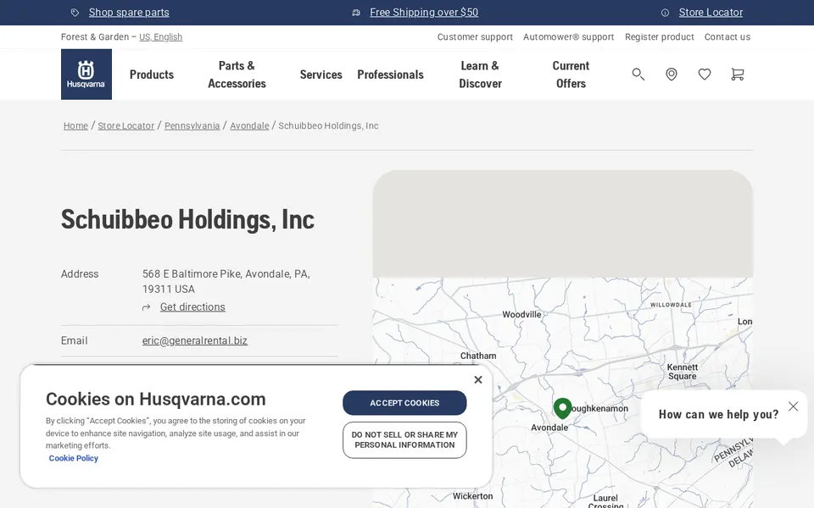The height and width of the screenshot is (508, 814).
Task: Open the Store Locator top bar link
Action: pyautogui.click(x=711, y=13)
